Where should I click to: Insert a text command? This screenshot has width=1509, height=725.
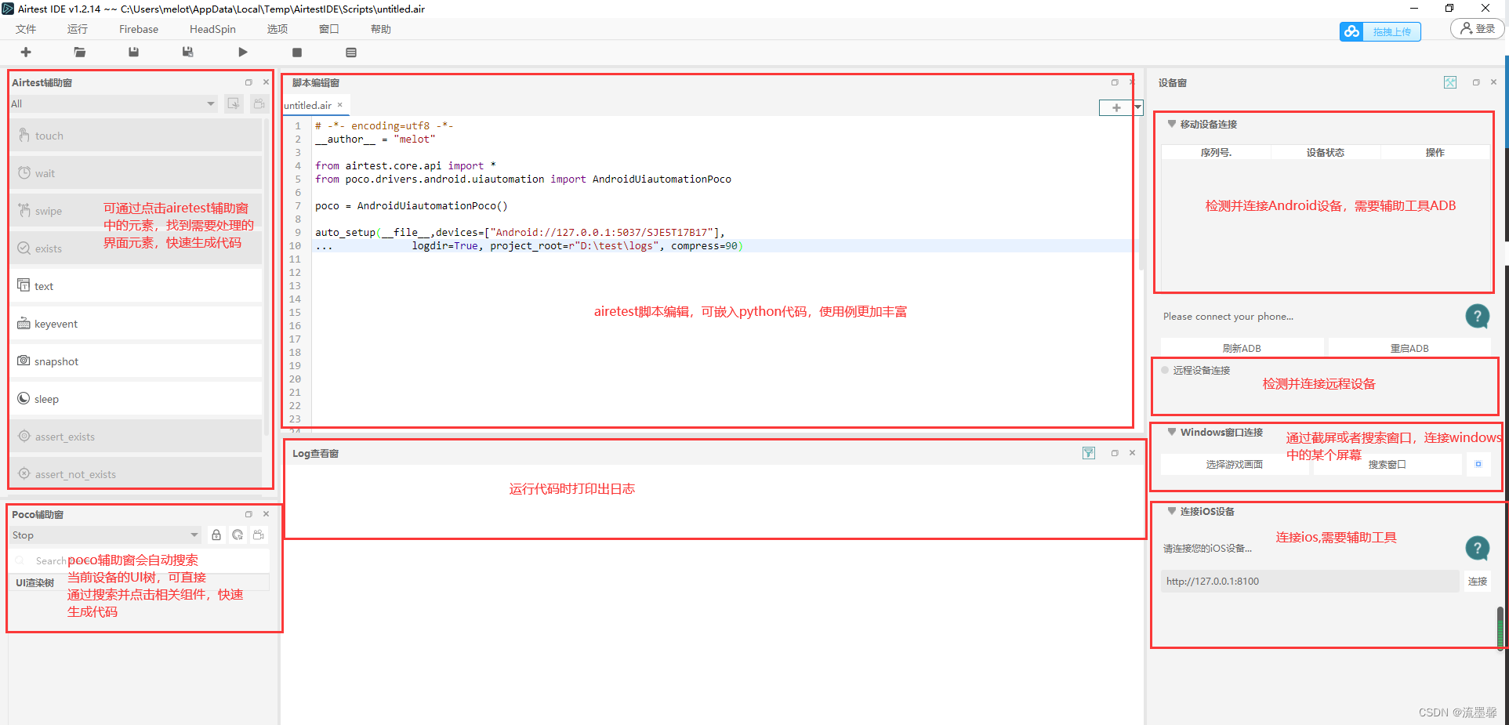tap(136, 286)
